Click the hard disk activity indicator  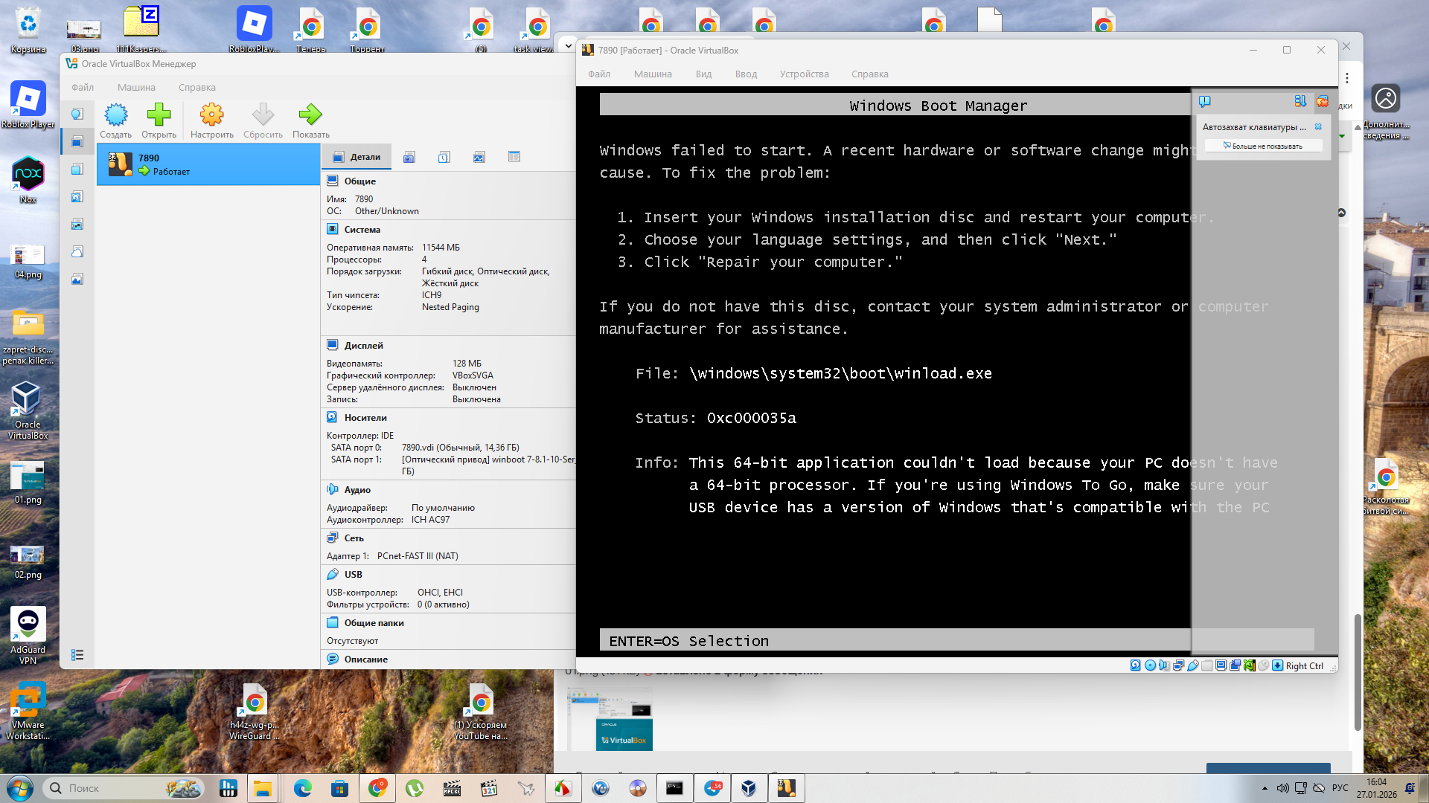coord(1135,665)
